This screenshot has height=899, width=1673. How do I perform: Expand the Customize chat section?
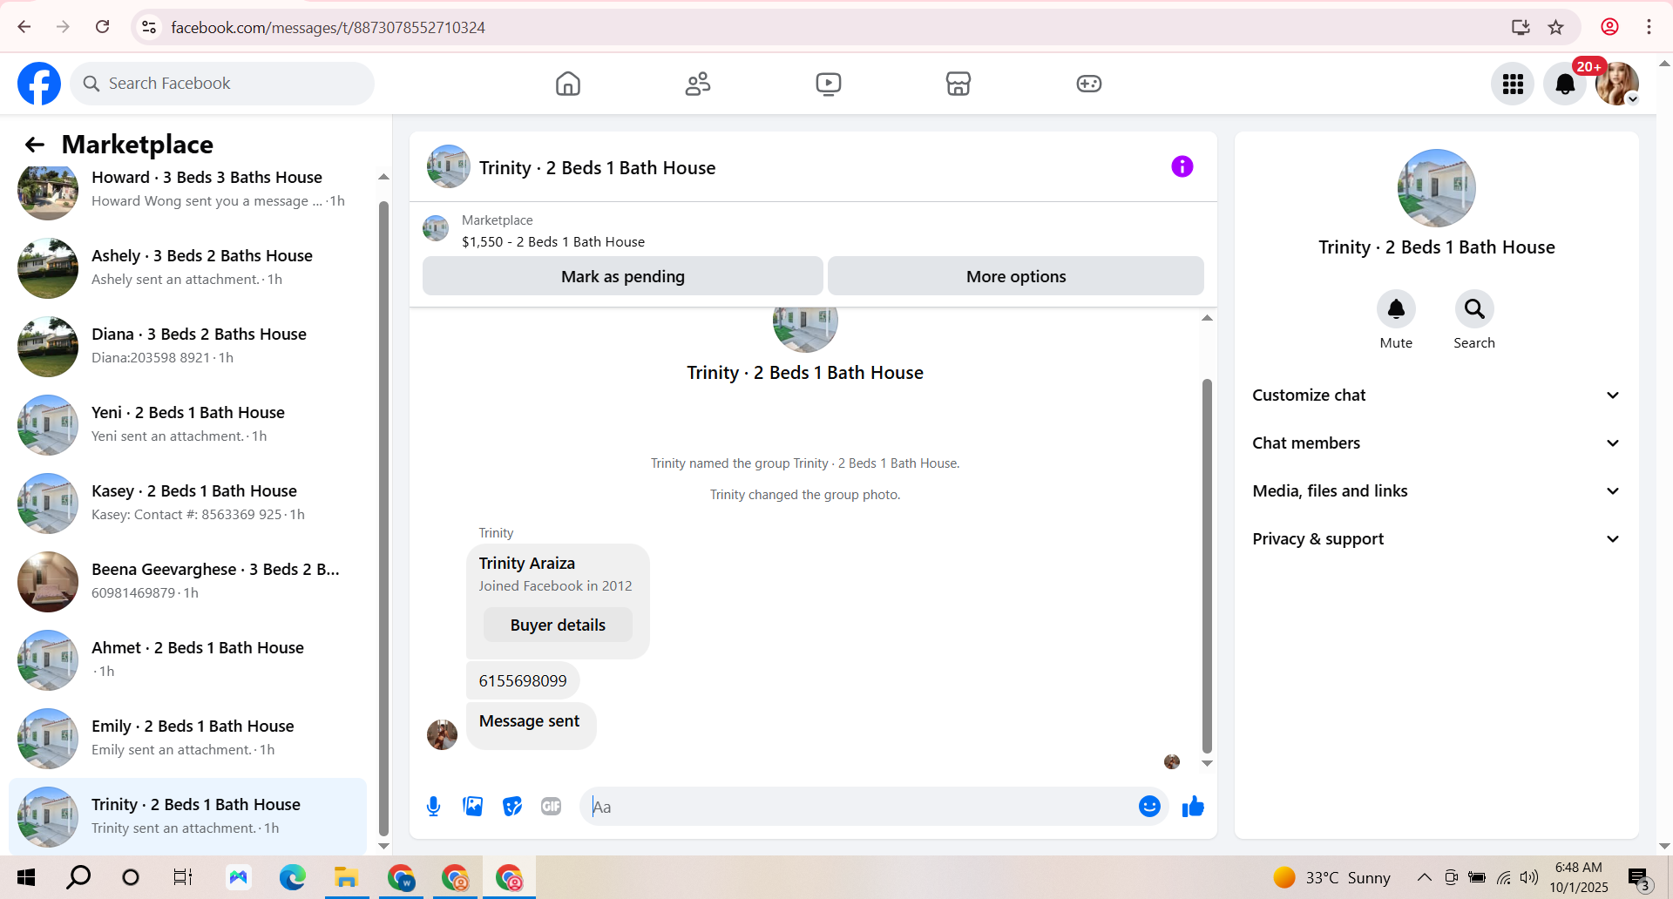coord(1436,395)
